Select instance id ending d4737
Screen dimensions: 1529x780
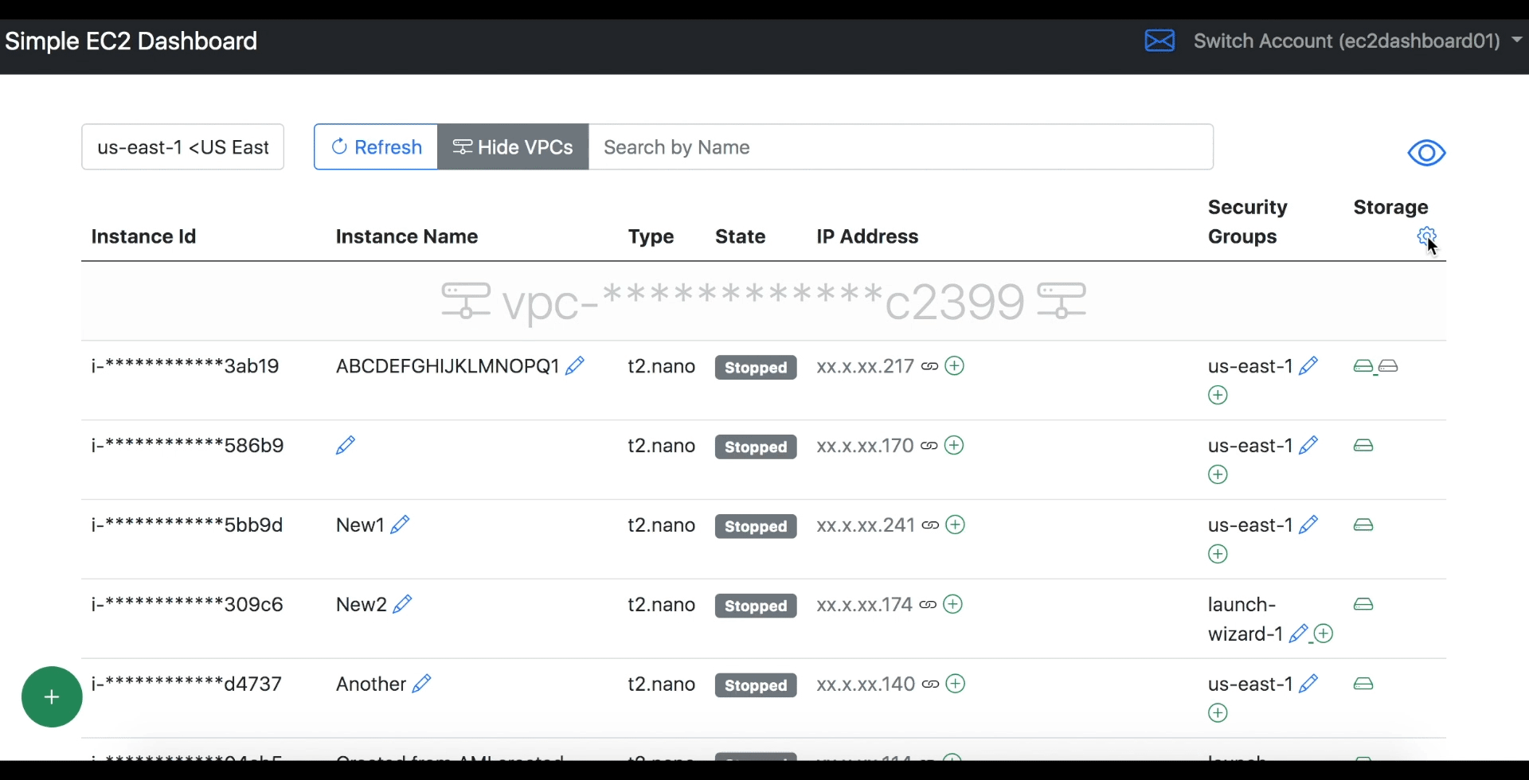tap(186, 684)
